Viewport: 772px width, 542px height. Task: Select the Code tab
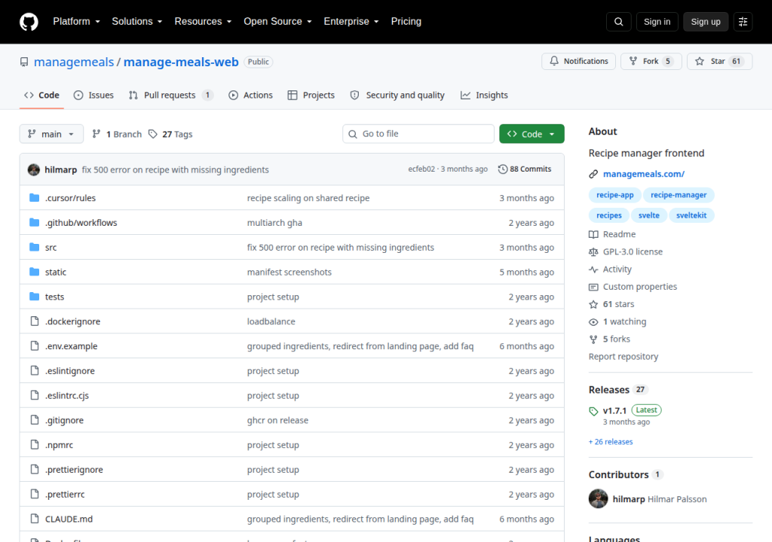42,96
